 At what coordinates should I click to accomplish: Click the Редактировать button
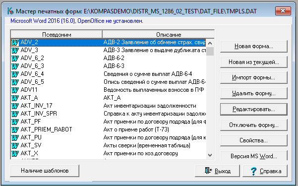tap(254, 109)
